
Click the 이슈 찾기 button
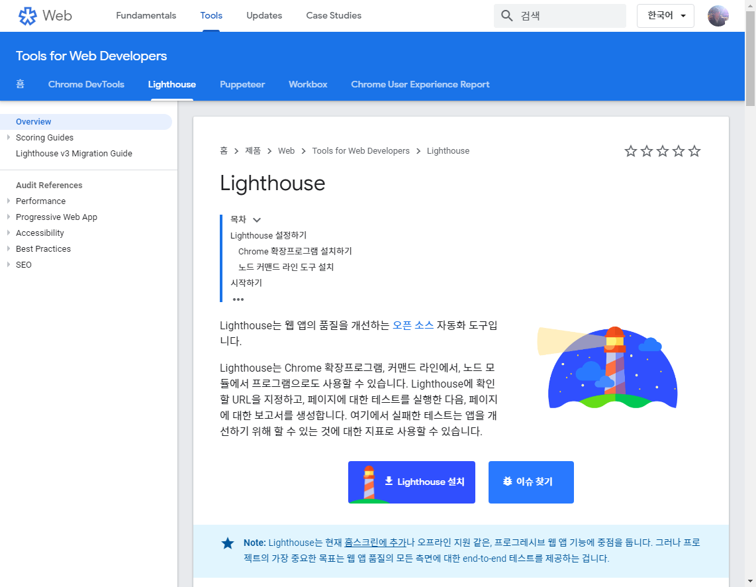tap(531, 482)
